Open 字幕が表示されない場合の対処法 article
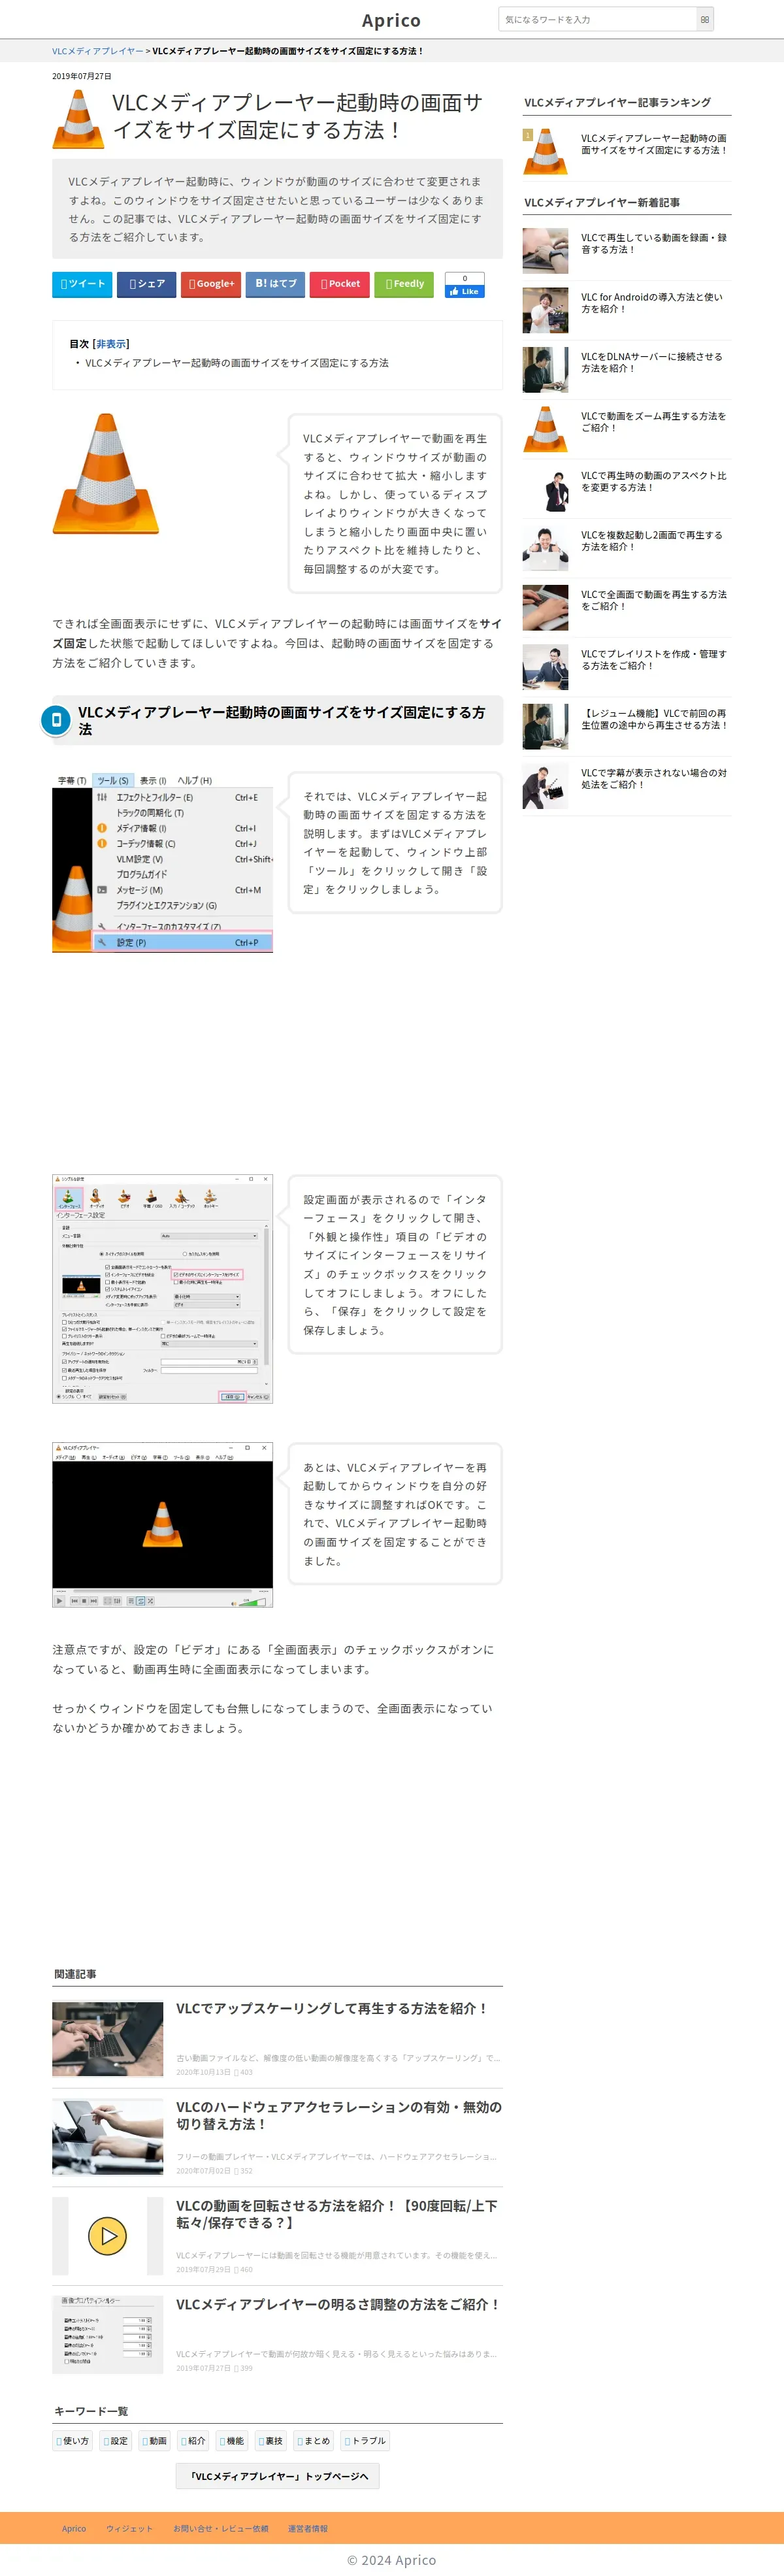Screen dimensions: 784x2576 [x=654, y=779]
